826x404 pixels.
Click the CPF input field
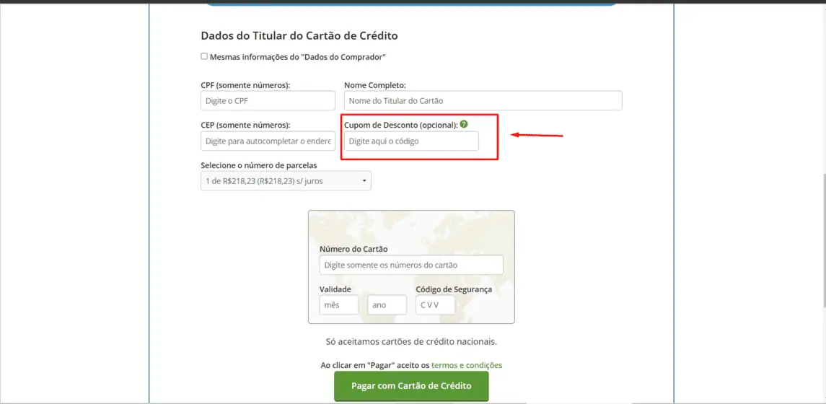click(x=268, y=100)
